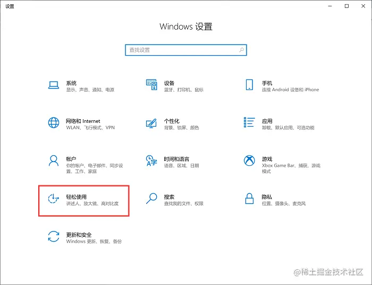Click 位置、摄像头、麦克风 description
Image resolution: width=372 pixels, height=285 pixels.
[283, 203]
